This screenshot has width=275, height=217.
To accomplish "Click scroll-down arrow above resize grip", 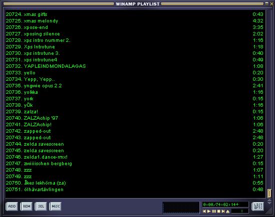I will click(269, 203).
